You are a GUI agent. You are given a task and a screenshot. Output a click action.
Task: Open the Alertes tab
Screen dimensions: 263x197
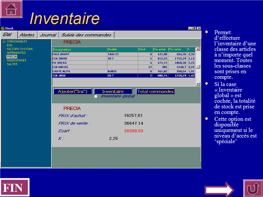coord(27,35)
